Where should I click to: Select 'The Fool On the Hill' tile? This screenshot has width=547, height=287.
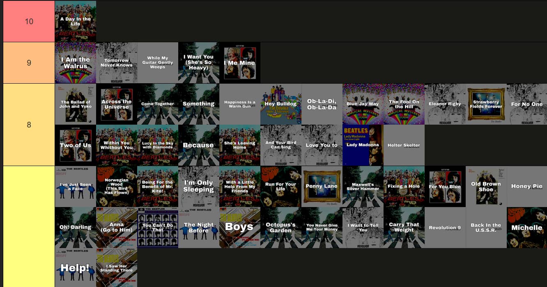(404, 104)
